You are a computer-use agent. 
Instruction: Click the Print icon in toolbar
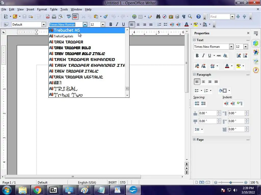tap(54, 17)
